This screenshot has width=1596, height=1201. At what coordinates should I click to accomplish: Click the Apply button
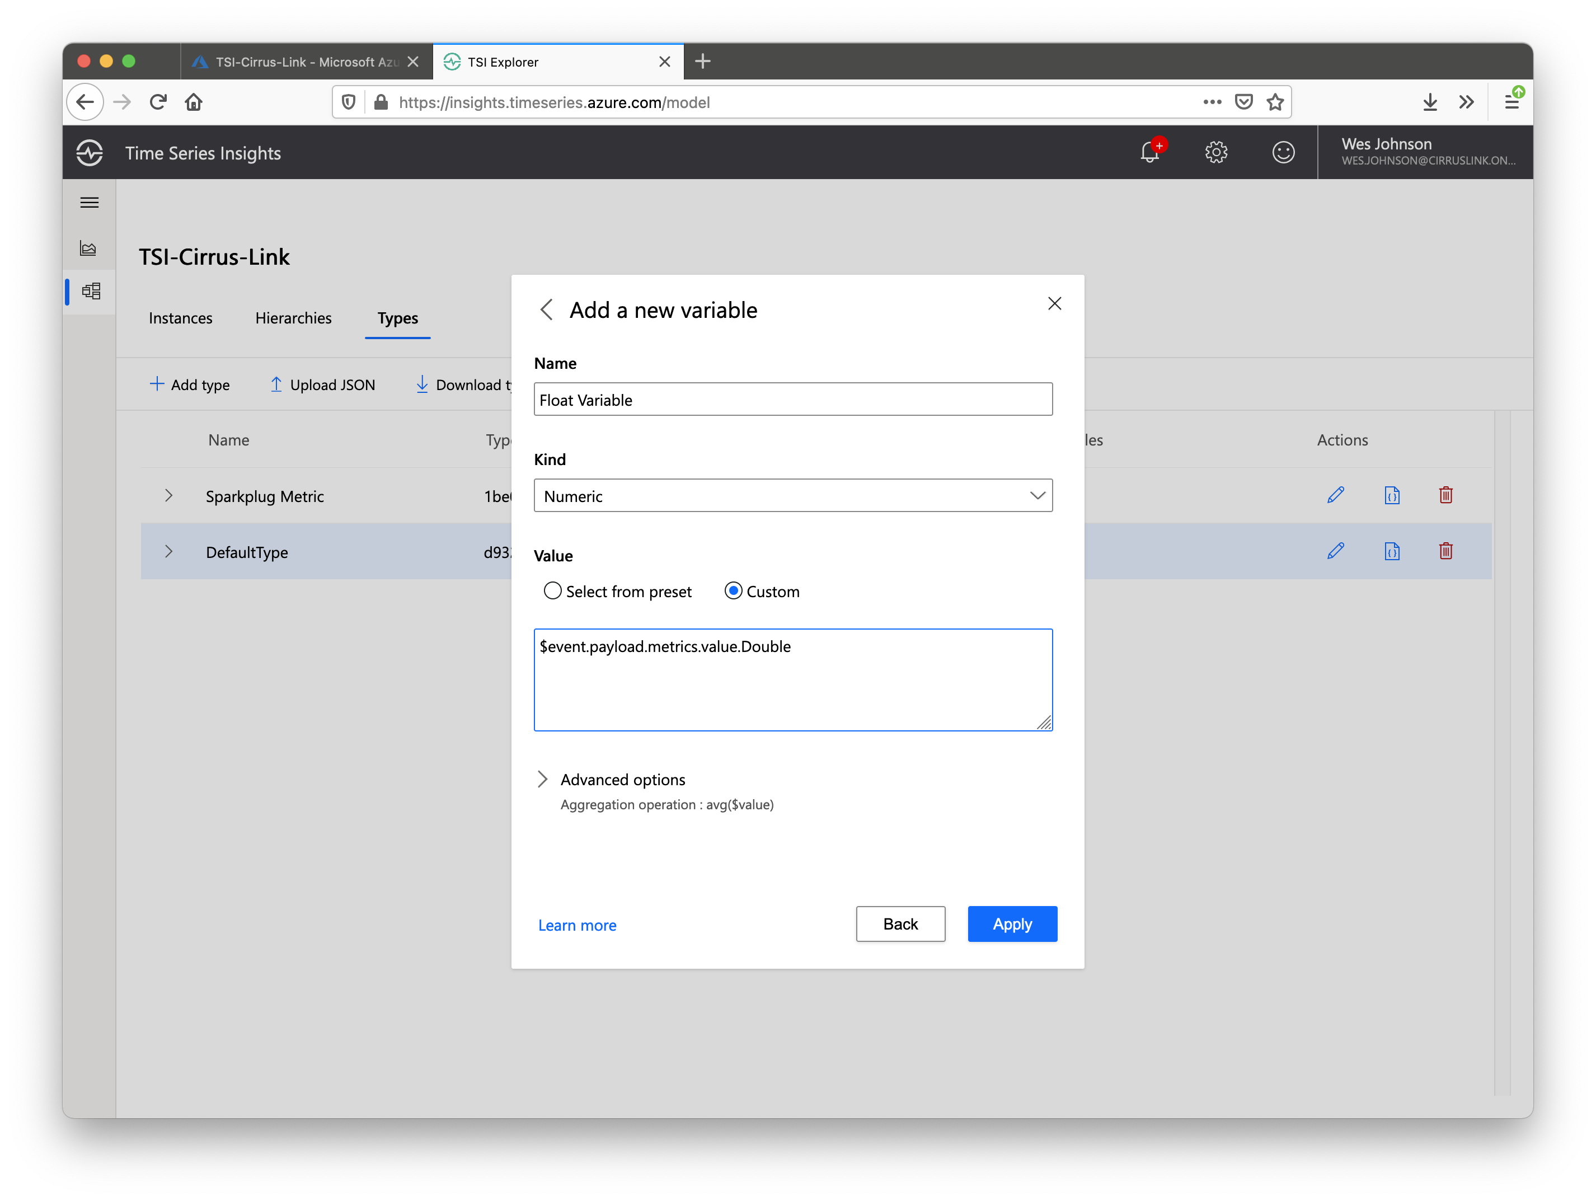[1012, 924]
